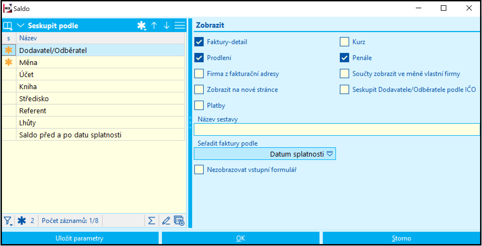This screenshot has width=482, height=246.
Task: Click the pencil edit icon
Action: (166, 220)
